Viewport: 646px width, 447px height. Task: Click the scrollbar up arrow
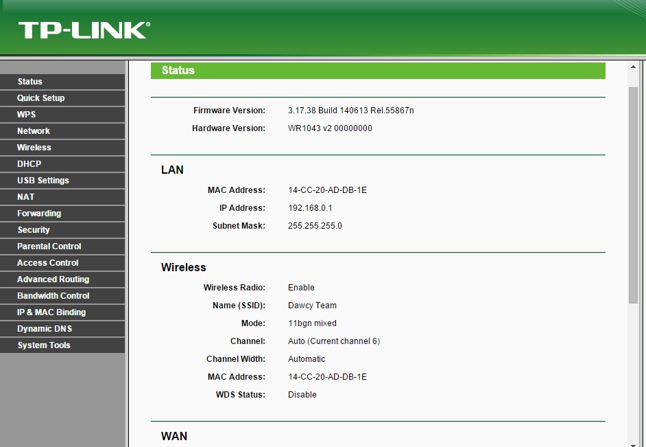click(633, 67)
